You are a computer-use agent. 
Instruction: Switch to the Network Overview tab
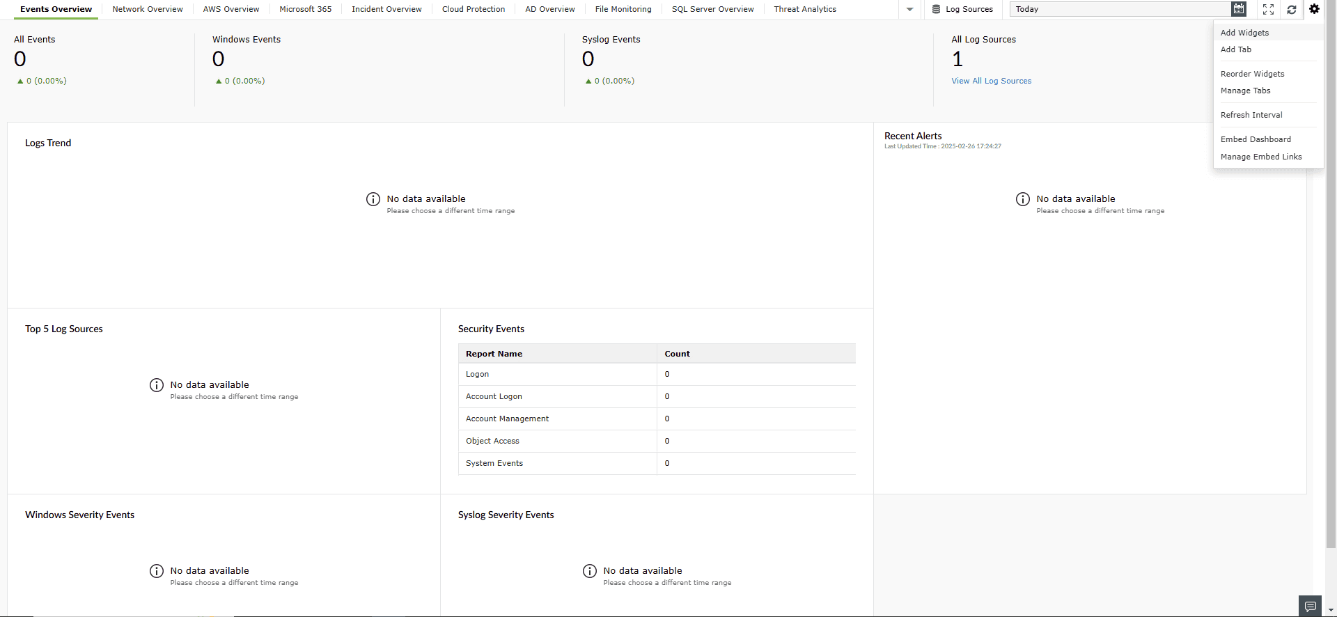tap(148, 9)
